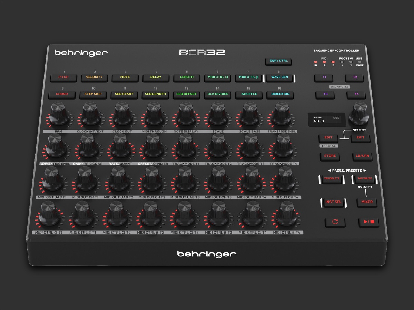Click the MIDI THROUGH knob
Image resolution: width=414 pixels, height=310 pixels.
coord(154,114)
